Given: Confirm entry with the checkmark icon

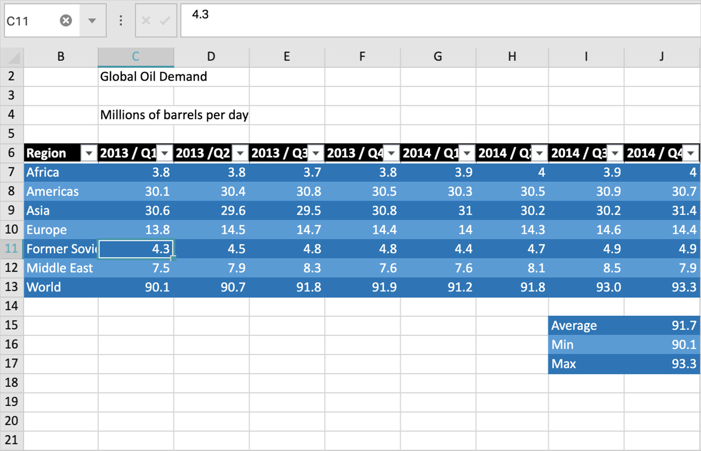Looking at the screenshot, I should [165, 21].
